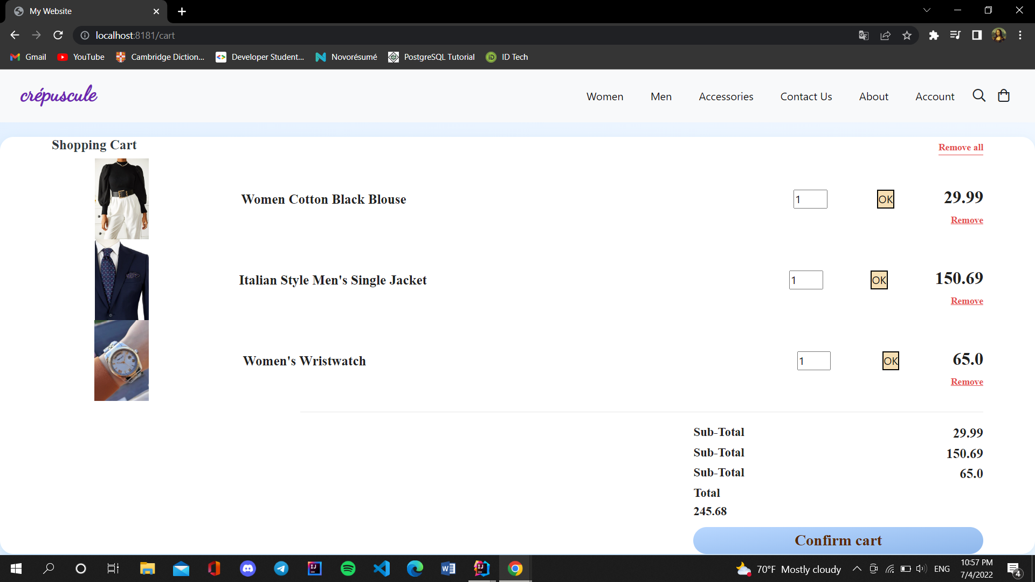Reload the page using the refresh icon
The height and width of the screenshot is (582, 1035).
[x=58, y=36]
